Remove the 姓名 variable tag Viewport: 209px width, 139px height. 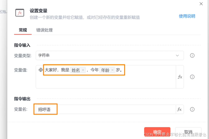click(83, 70)
